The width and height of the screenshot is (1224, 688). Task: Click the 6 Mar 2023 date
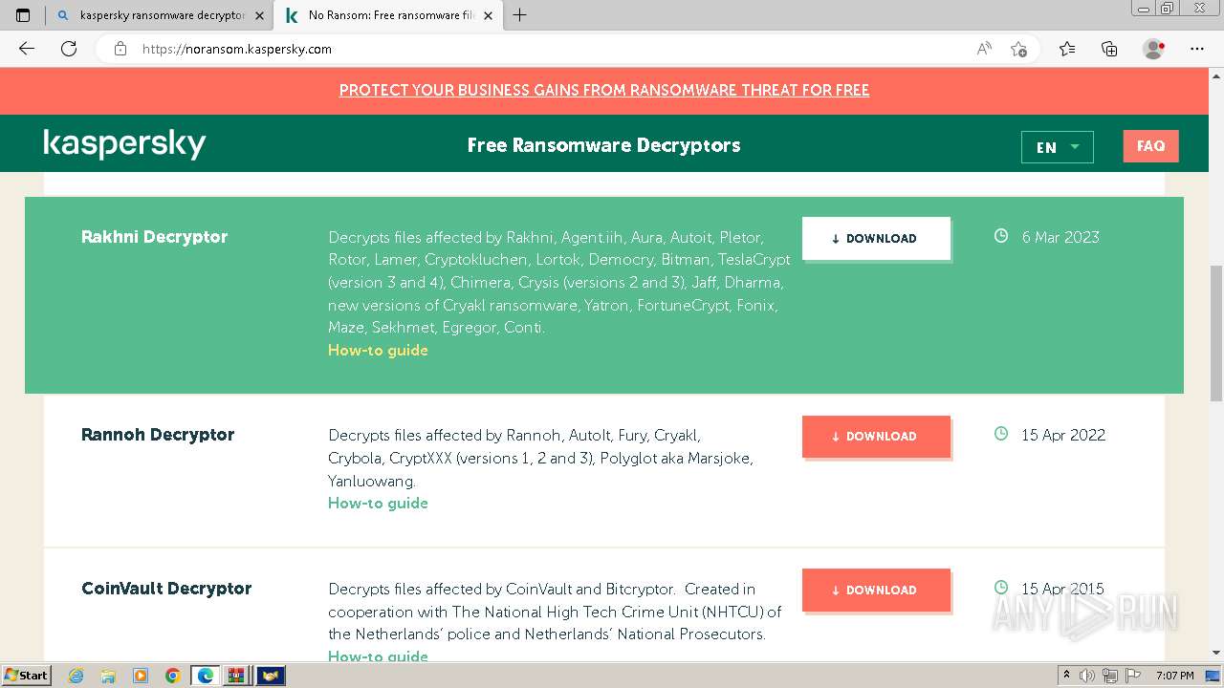pyautogui.click(x=1060, y=237)
